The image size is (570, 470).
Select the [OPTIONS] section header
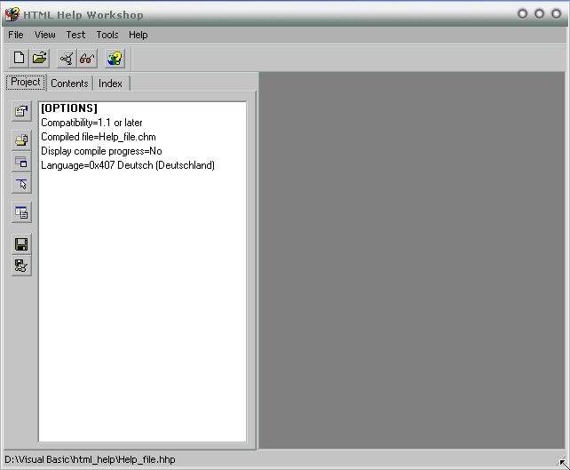pyautogui.click(x=68, y=108)
